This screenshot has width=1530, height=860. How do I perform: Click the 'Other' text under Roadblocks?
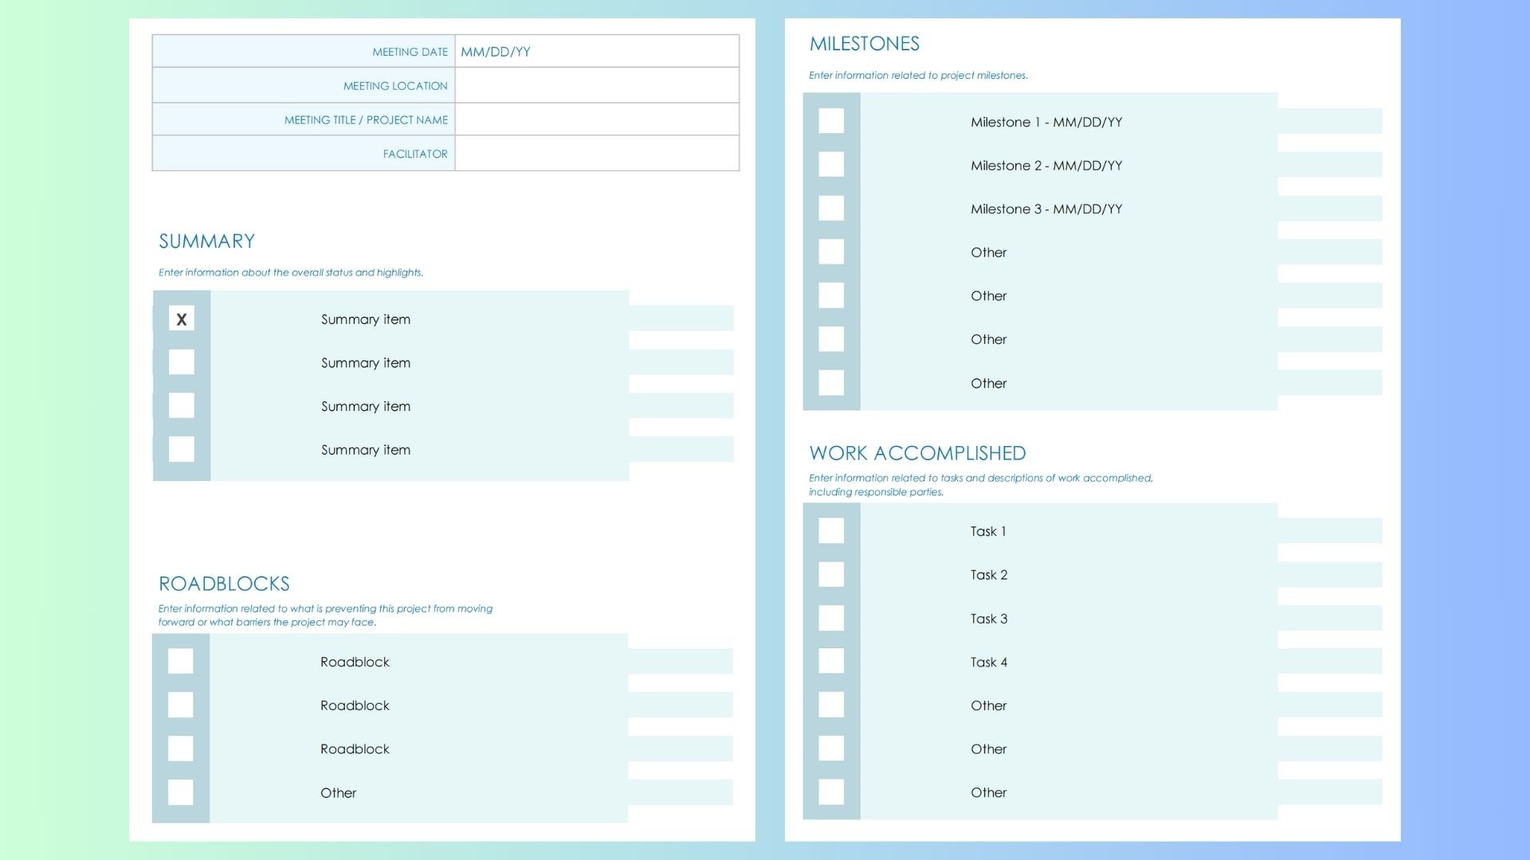pos(338,793)
